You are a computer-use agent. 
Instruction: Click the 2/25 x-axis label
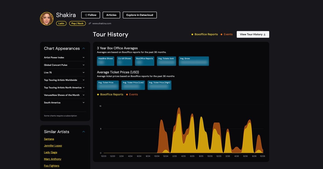[x=174, y=156]
